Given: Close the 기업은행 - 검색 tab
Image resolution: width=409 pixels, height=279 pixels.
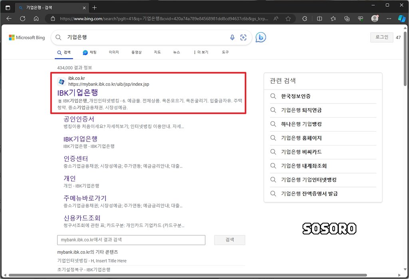Looking at the screenshot, I should click(x=84, y=8).
